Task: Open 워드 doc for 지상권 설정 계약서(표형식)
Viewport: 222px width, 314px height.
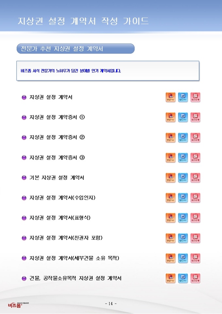Action: pyautogui.click(x=183, y=218)
